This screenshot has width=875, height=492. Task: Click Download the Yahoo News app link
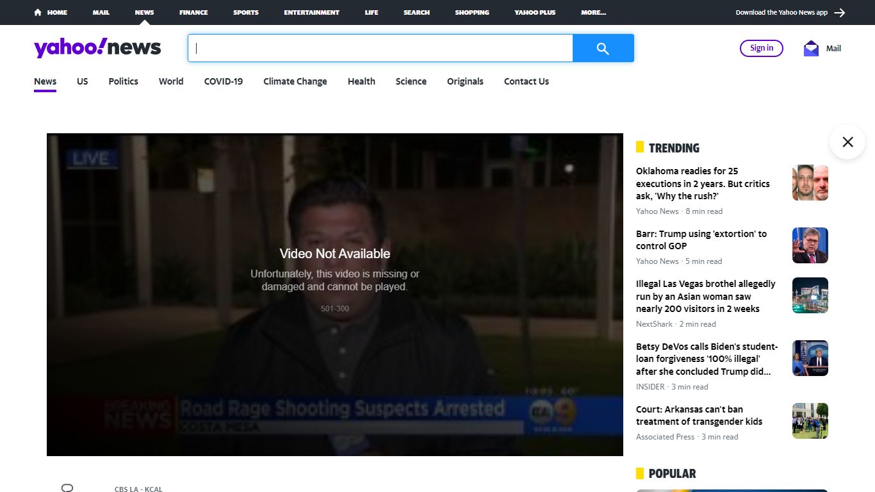781,12
